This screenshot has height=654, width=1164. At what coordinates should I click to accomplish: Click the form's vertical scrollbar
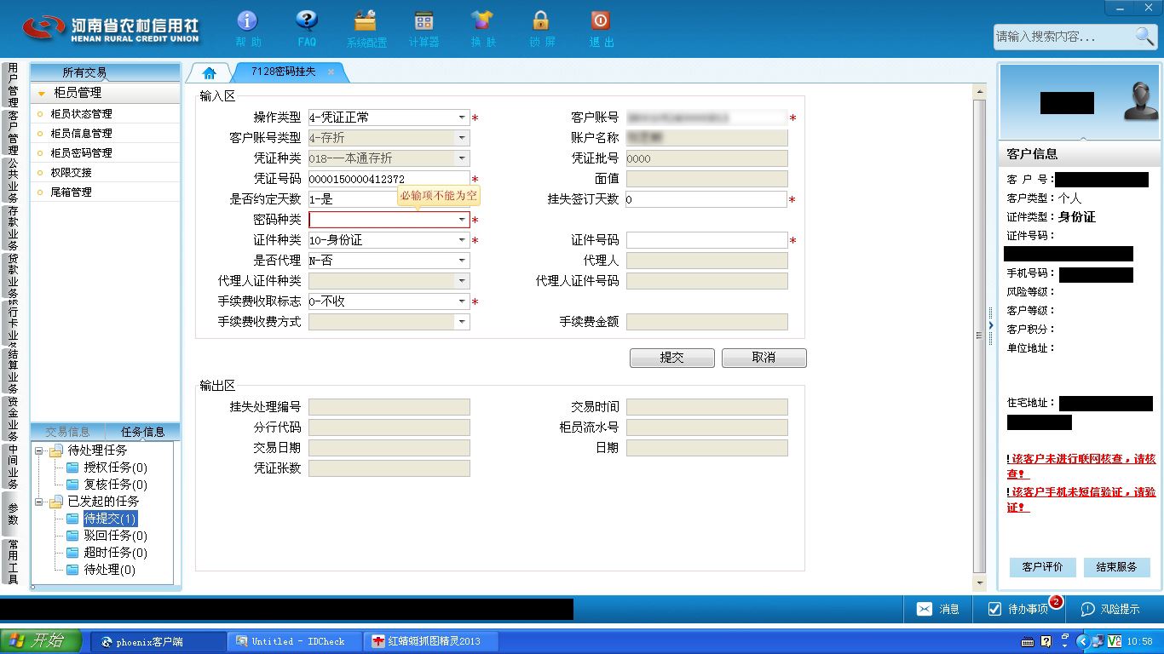pos(979,336)
